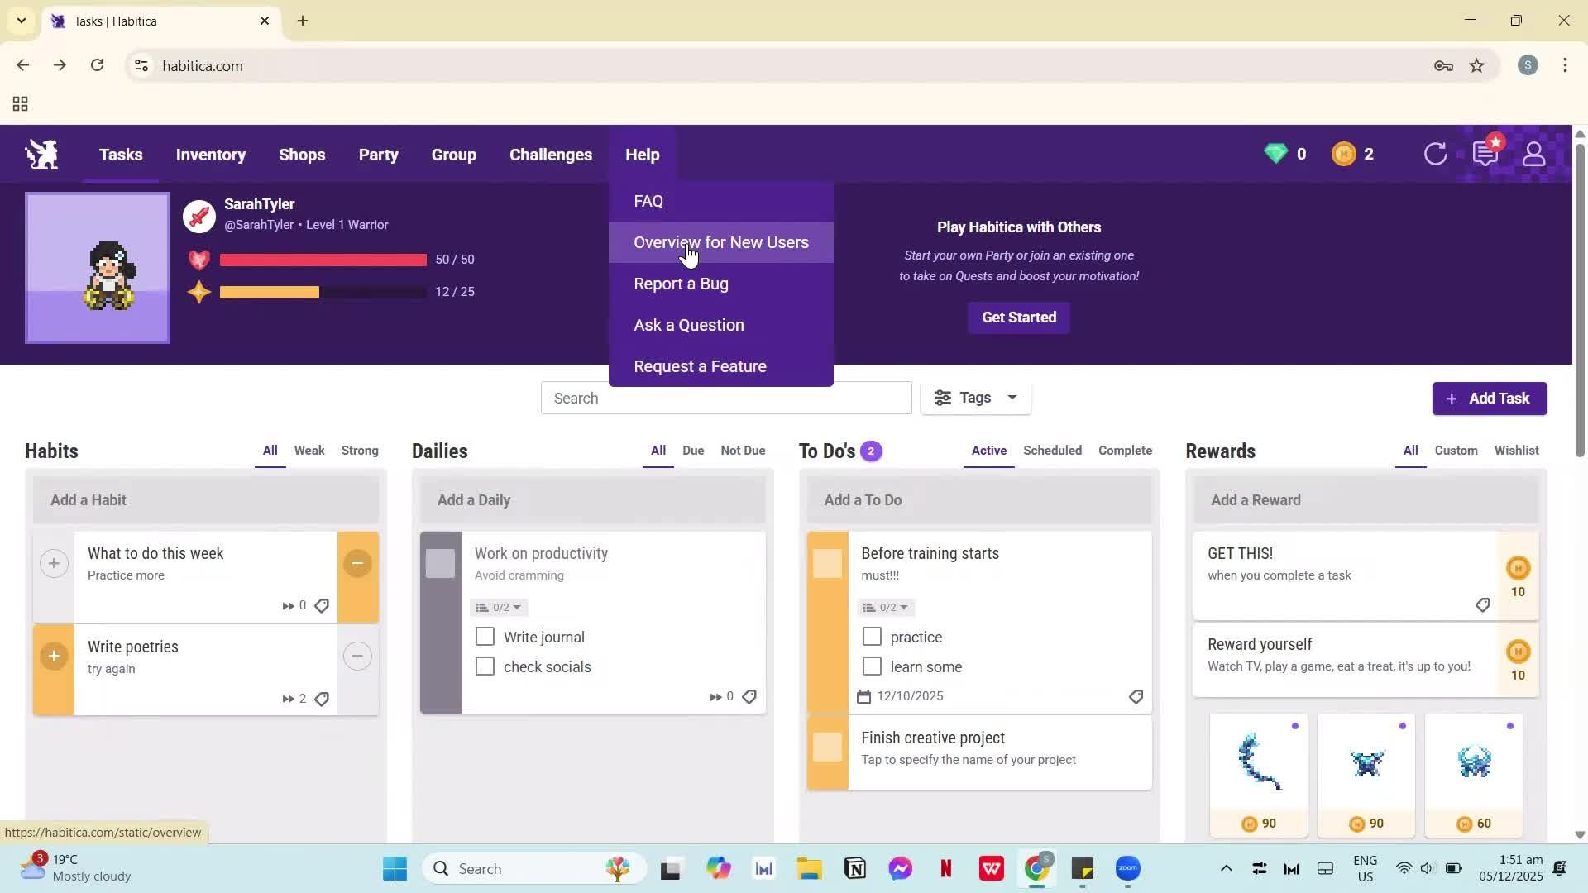Open the user profile avatar icon

1534,154
